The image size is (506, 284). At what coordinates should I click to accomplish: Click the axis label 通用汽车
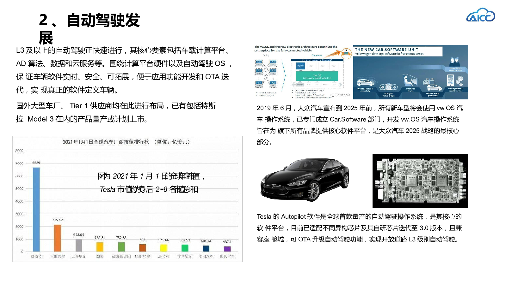coord(143,257)
